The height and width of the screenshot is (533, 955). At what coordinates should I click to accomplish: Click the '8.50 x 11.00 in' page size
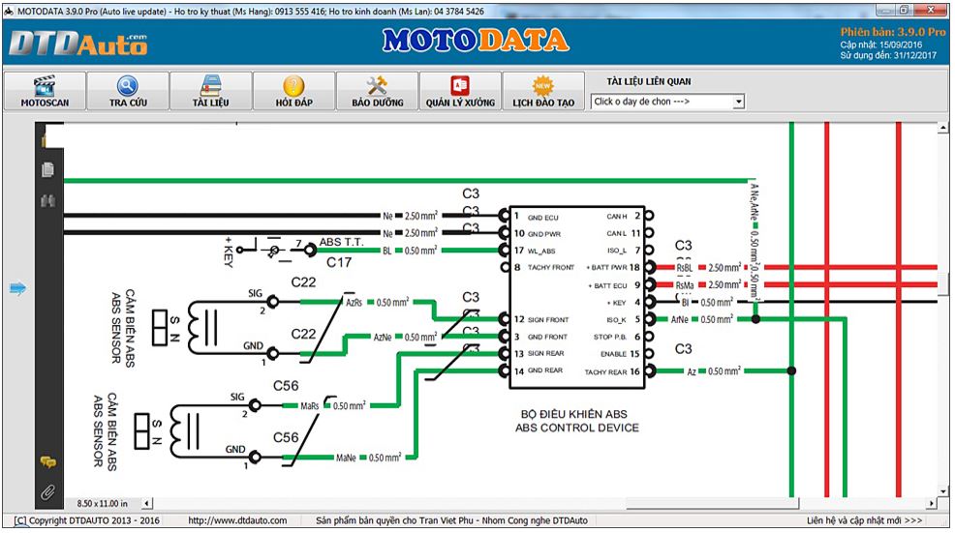coord(103,504)
